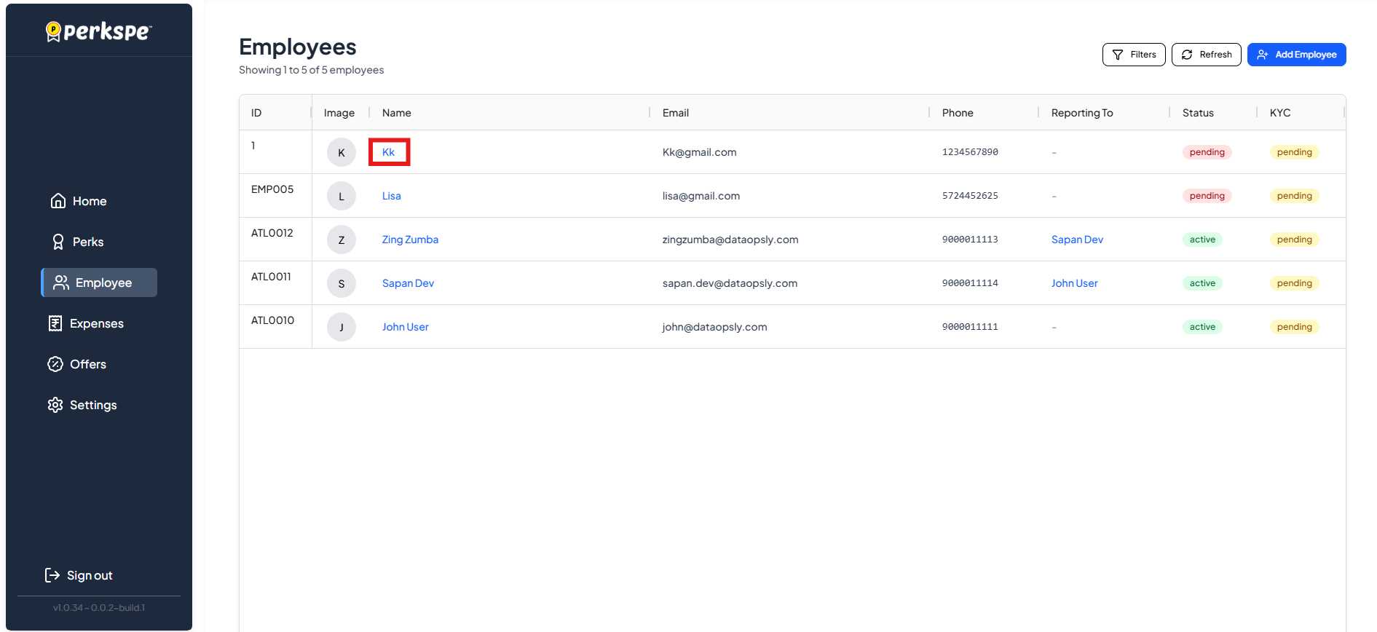1377x632 pixels.
Task: Click the Settings gear icon
Action: (x=55, y=405)
